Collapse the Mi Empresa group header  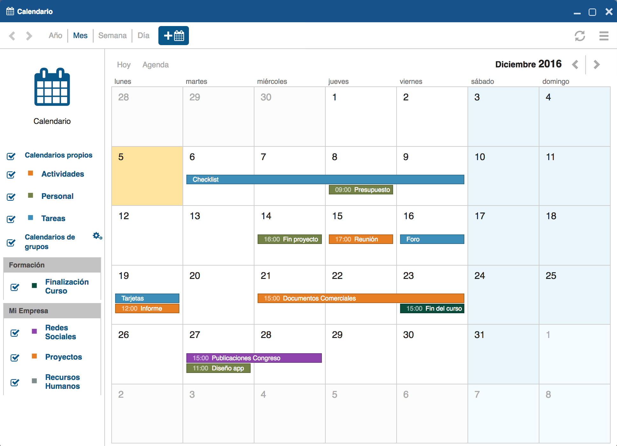[x=52, y=311]
